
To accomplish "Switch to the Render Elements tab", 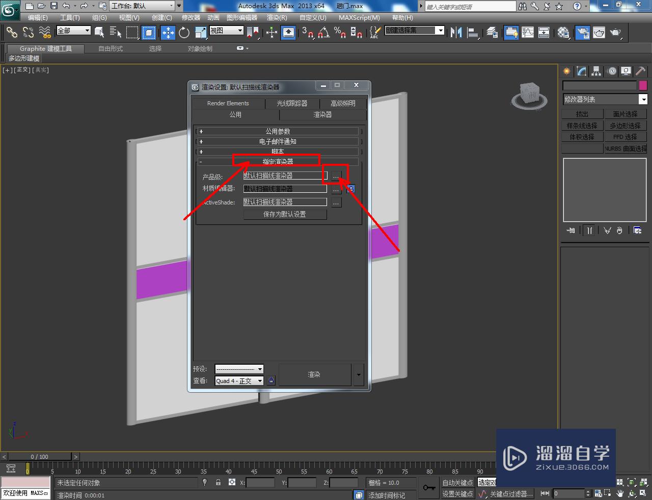I will 228,103.
